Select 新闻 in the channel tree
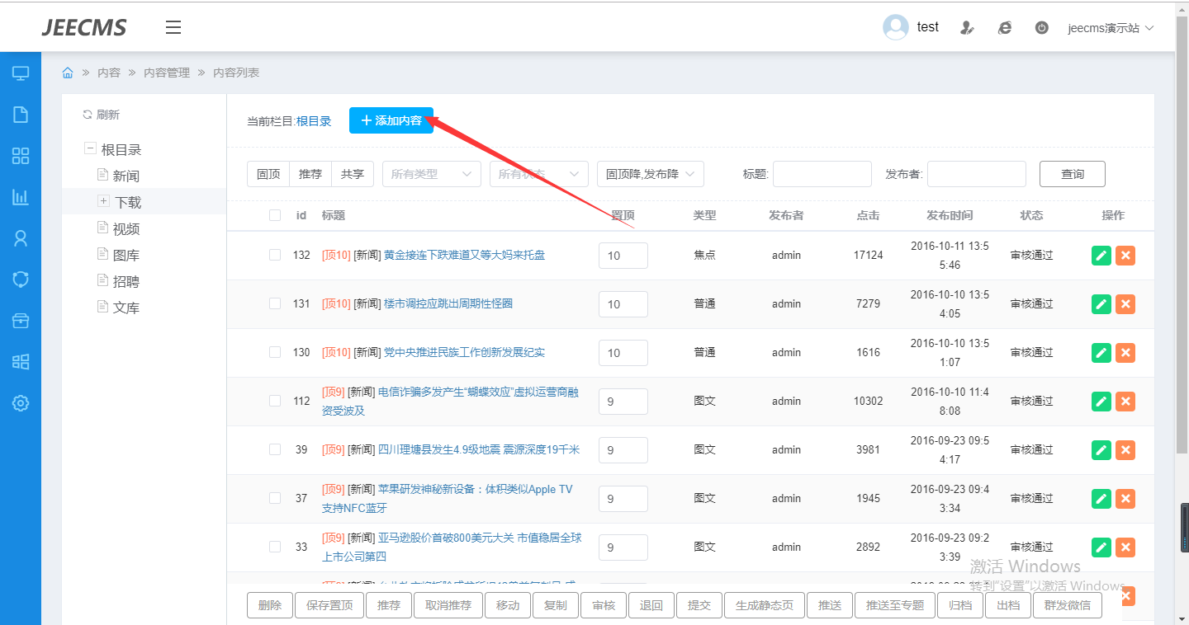 [126, 176]
